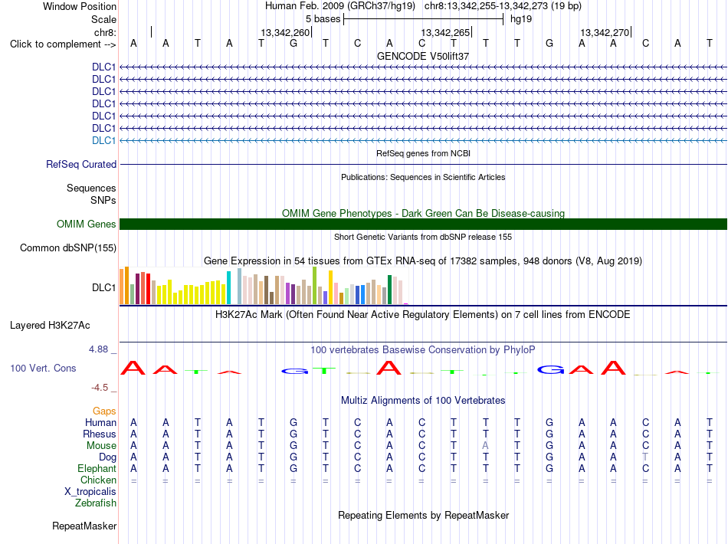This screenshot has width=728, height=544.
Task: Click 'Click to complement -->' to complement bases
Action: point(63,44)
